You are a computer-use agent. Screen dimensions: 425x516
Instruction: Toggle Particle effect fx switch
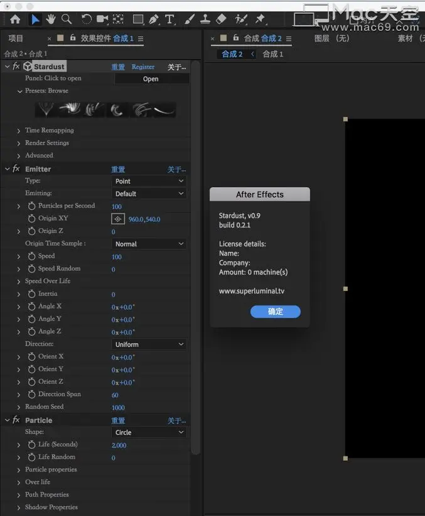pyautogui.click(x=16, y=420)
